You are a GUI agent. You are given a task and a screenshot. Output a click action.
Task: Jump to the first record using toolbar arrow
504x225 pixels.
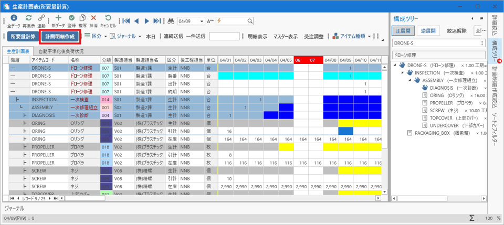(x=126, y=21)
